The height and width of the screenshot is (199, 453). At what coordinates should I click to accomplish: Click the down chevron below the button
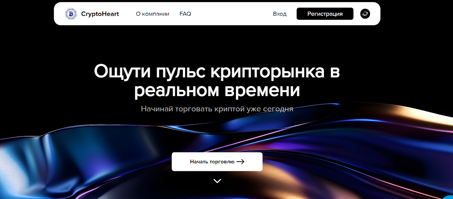(217, 181)
